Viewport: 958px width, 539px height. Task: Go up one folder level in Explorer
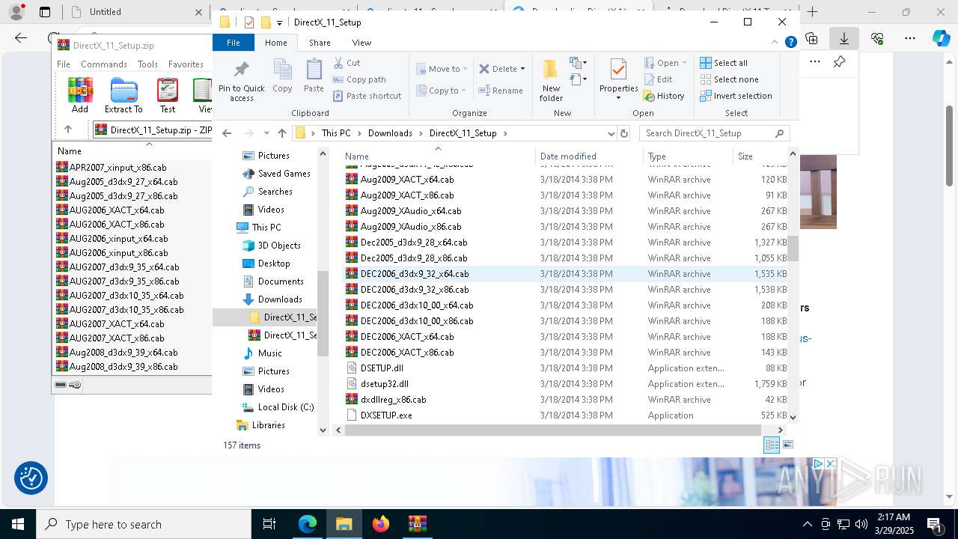281,133
